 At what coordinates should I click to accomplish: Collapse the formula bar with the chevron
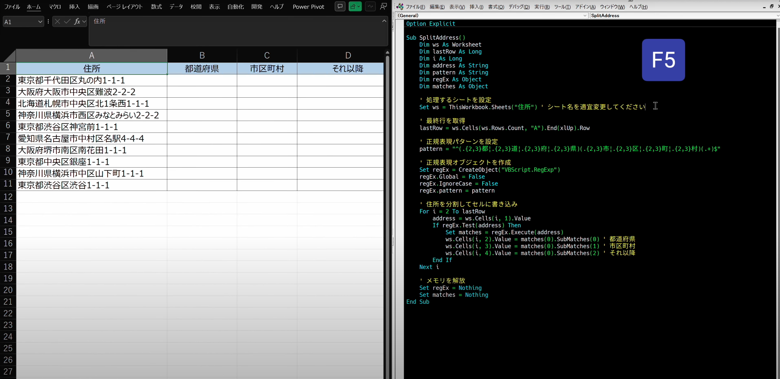tap(384, 21)
